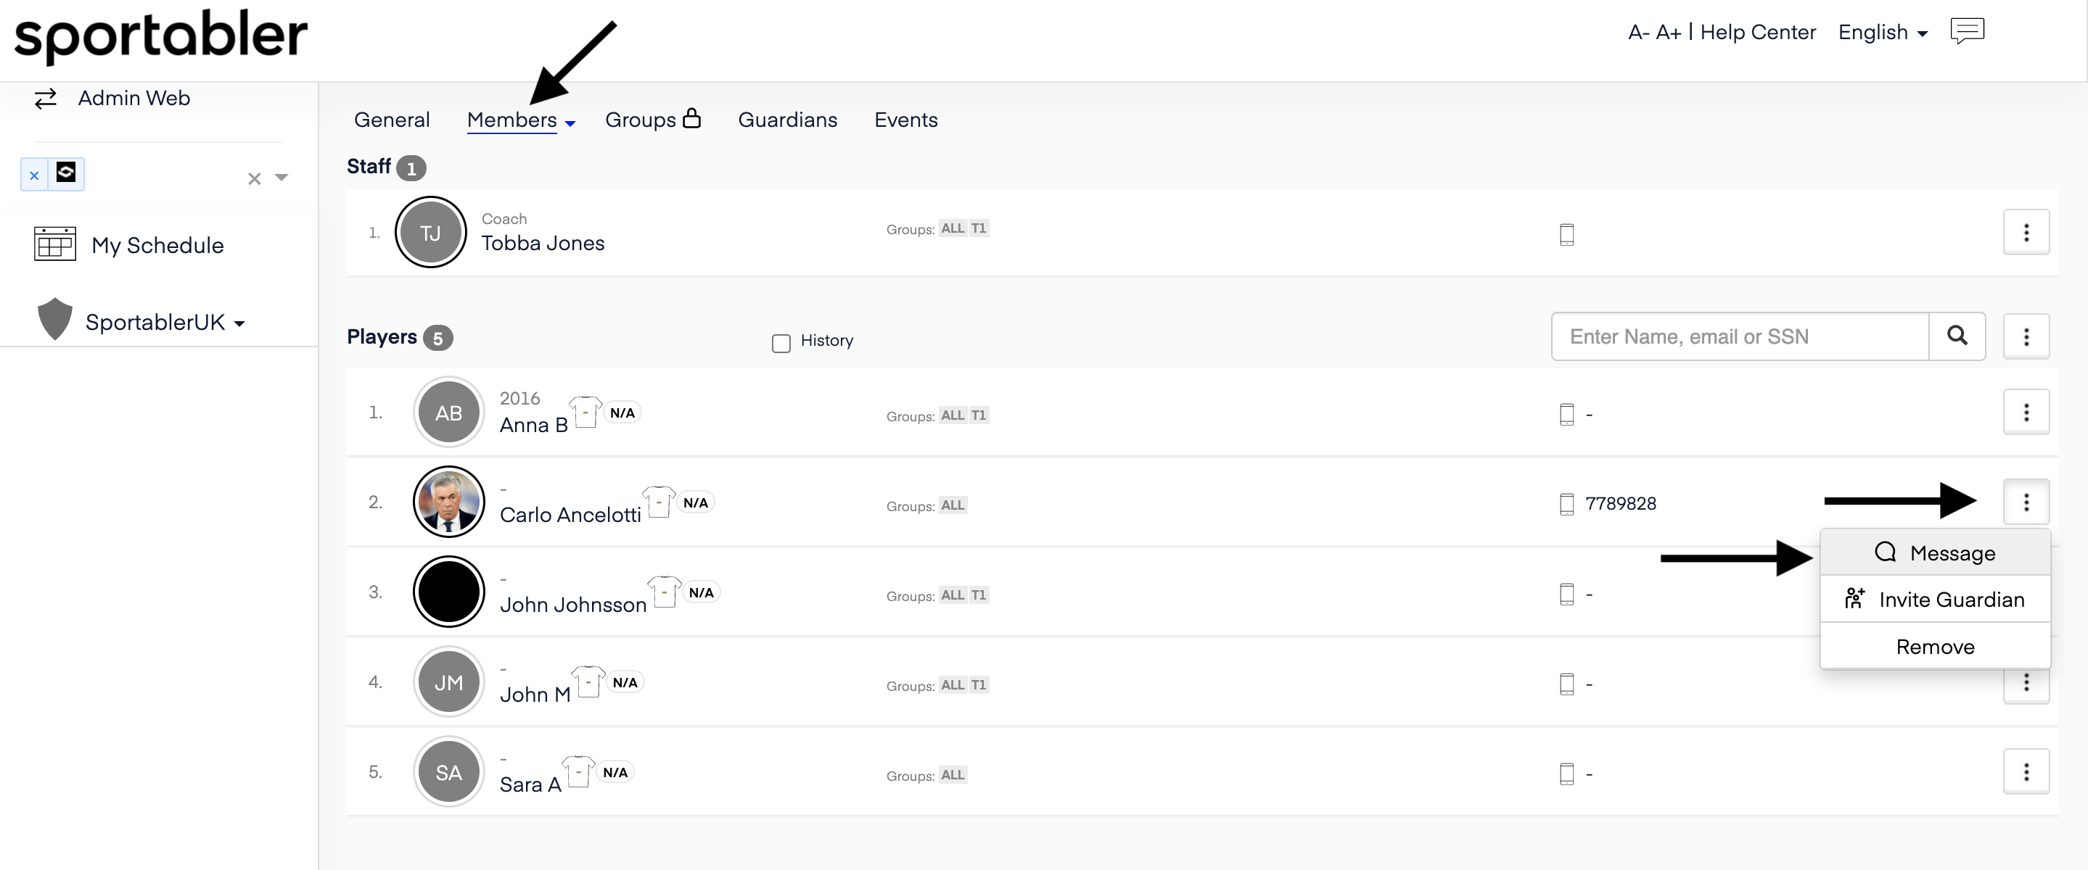This screenshot has width=2088, height=870.
Task: Click the chat messages icon in header
Action: [x=1966, y=30]
